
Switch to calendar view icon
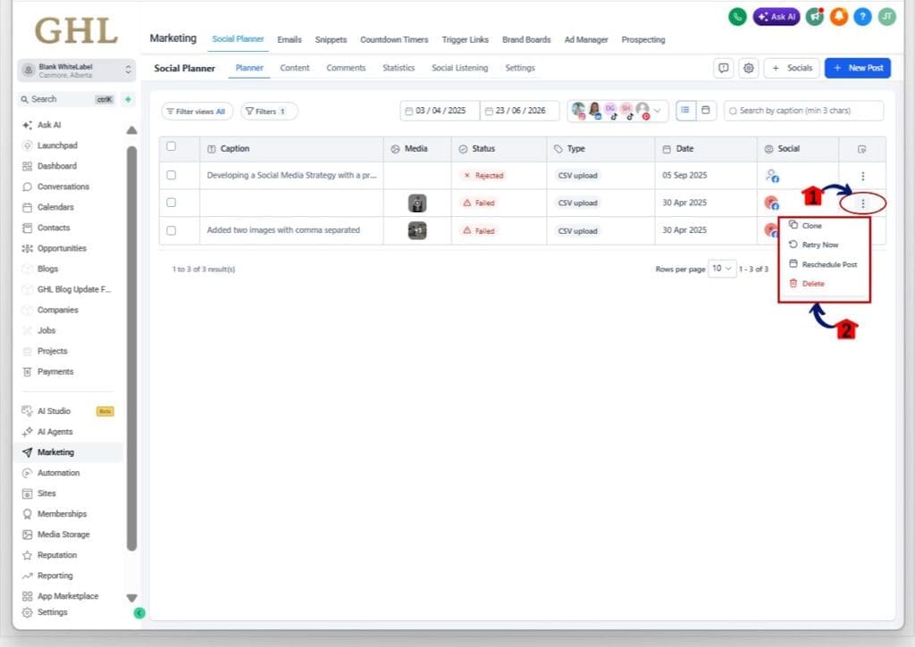706,110
